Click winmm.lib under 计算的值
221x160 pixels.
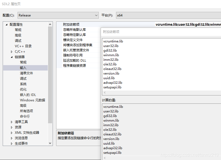[111, 121]
